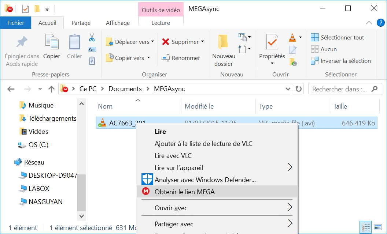Click the Cut scissors icon
This screenshot has height=234, width=387.
tap(92, 37)
